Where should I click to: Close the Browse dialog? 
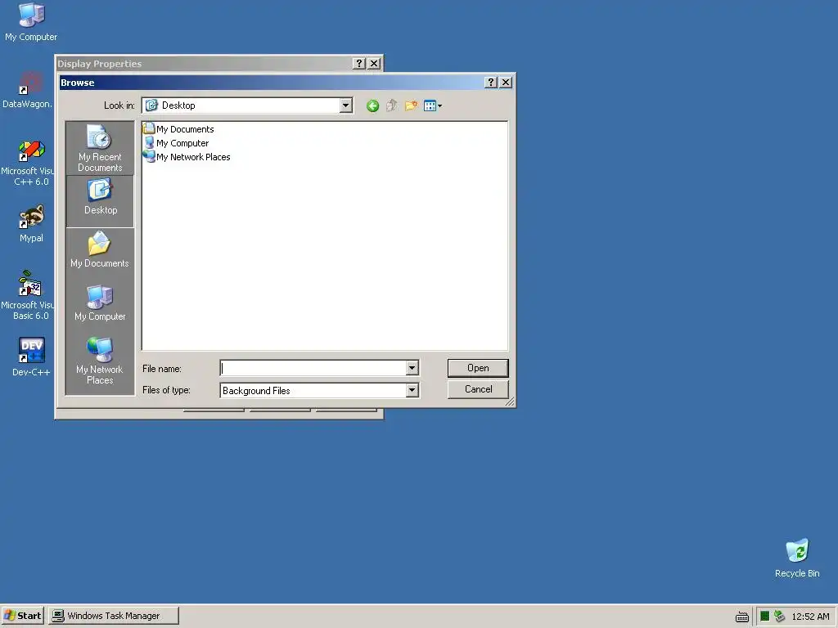tap(506, 83)
